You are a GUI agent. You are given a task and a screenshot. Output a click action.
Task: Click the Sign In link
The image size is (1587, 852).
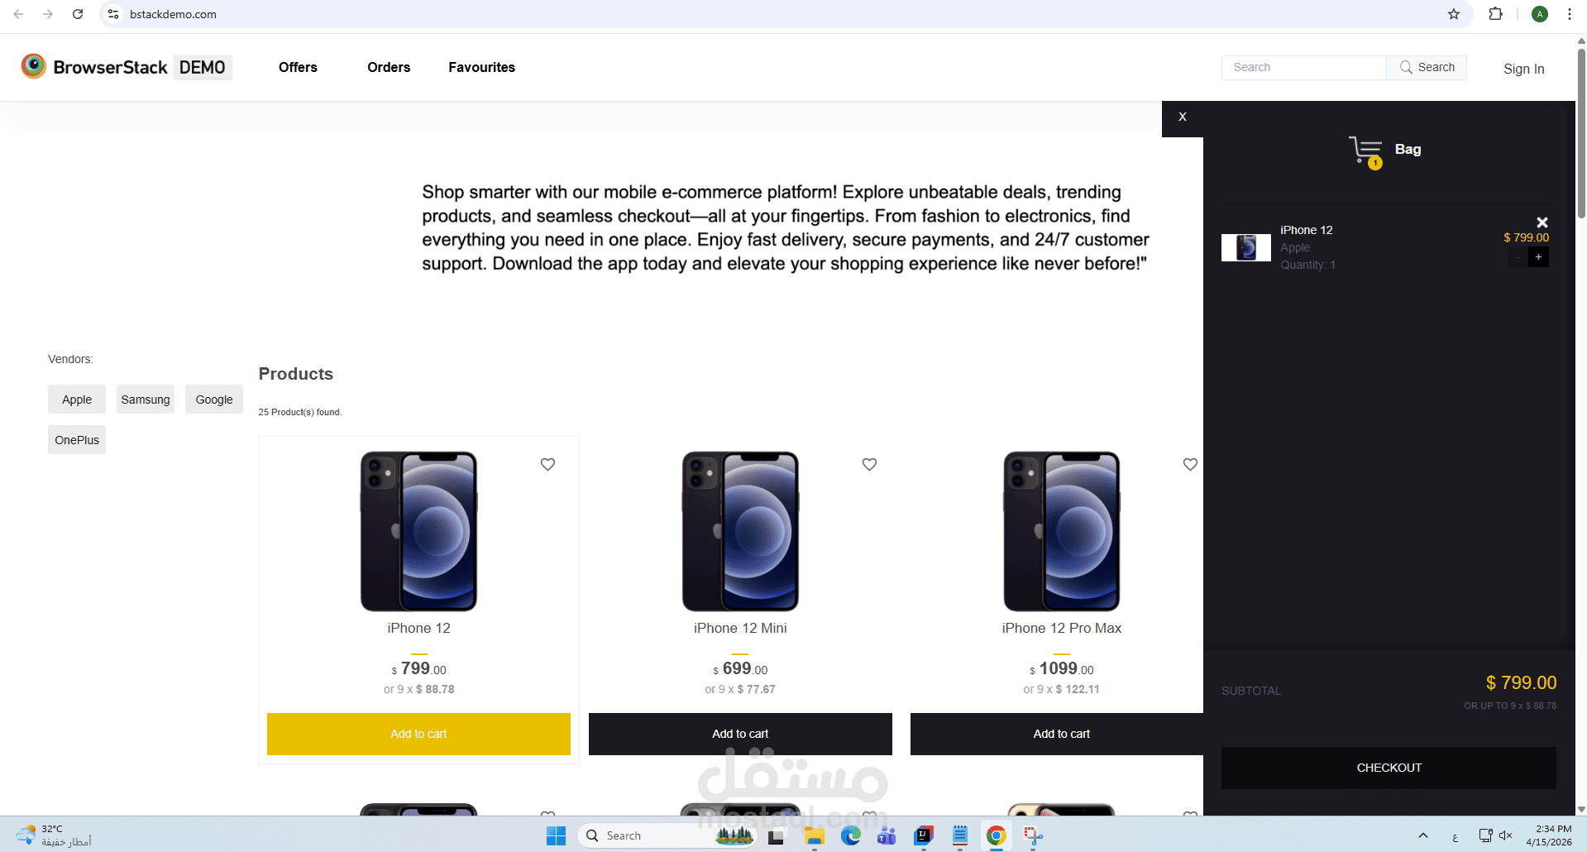1523,69
